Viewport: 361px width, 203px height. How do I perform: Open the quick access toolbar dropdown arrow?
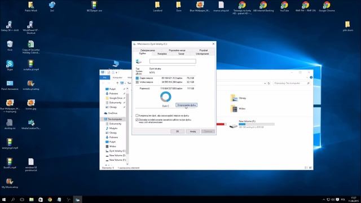pyautogui.click(x=117, y=73)
